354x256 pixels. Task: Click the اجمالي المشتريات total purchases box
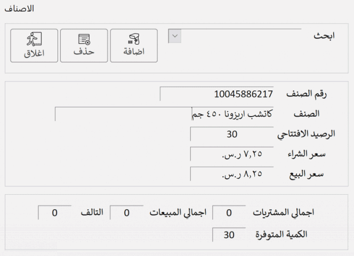pos(229,213)
